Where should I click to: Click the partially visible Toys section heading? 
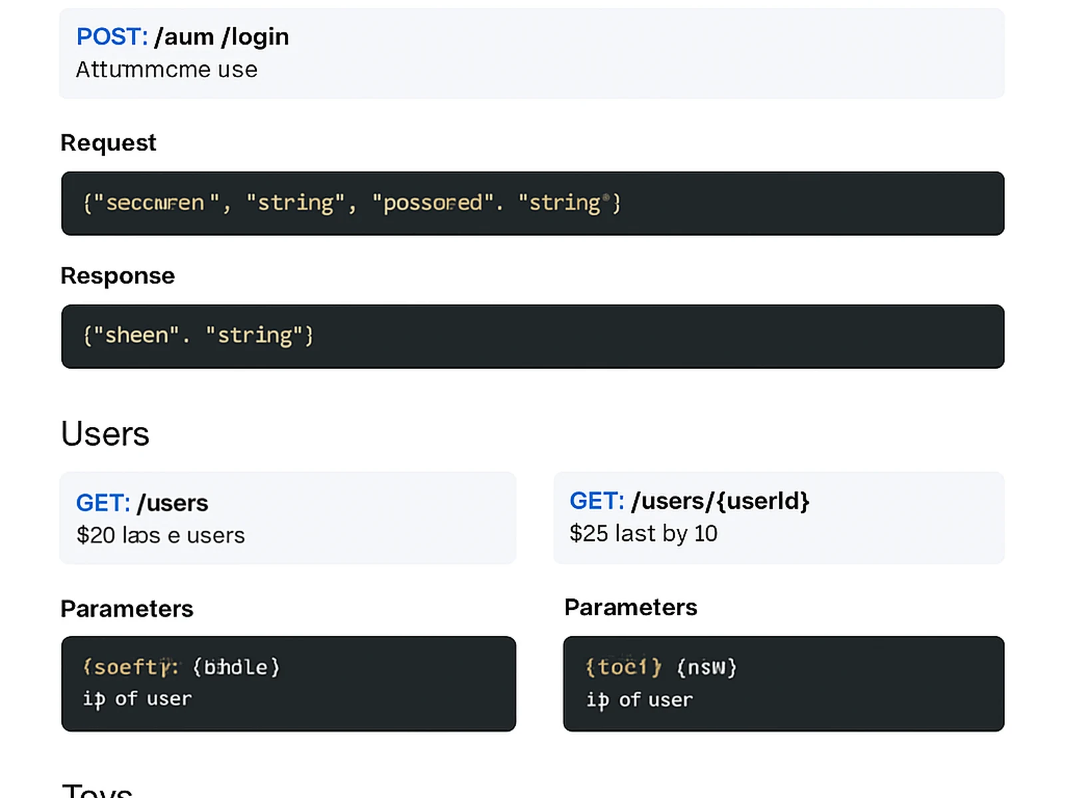click(x=97, y=790)
